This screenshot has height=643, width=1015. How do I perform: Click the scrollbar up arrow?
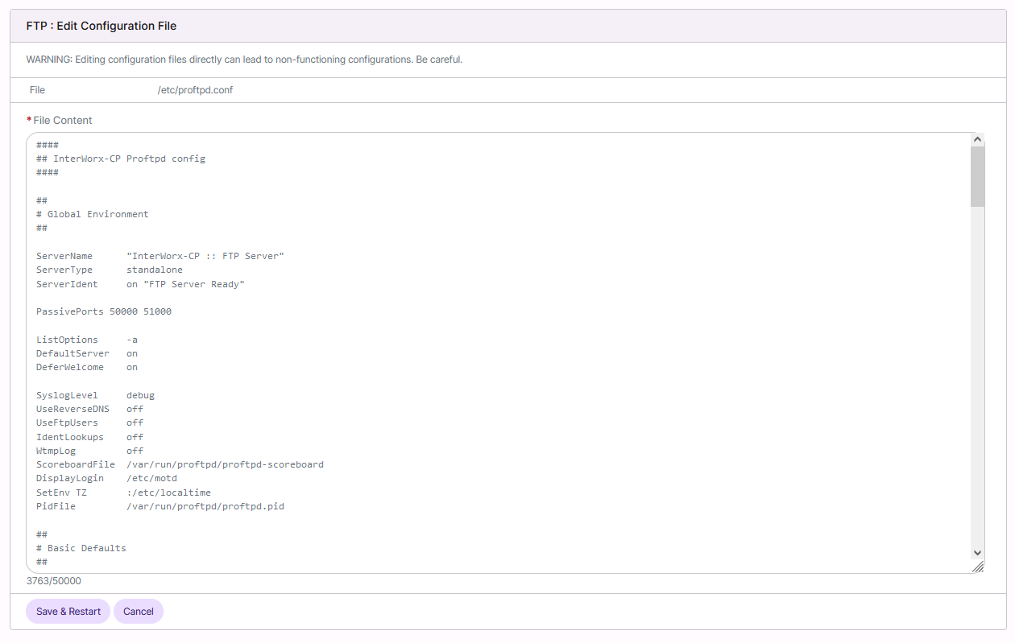coord(977,138)
